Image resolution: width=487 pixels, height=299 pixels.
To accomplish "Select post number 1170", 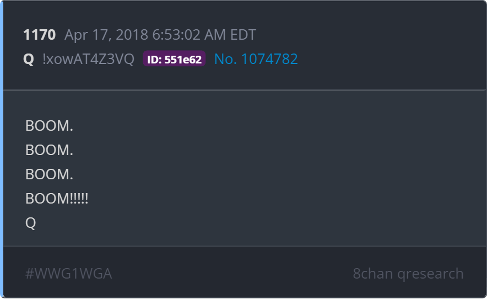I will click(40, 35).
